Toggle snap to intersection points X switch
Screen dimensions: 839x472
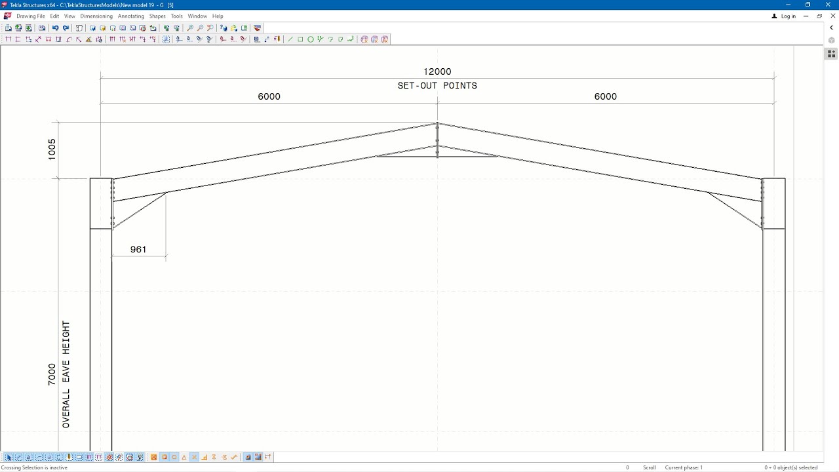coord(194,457)
